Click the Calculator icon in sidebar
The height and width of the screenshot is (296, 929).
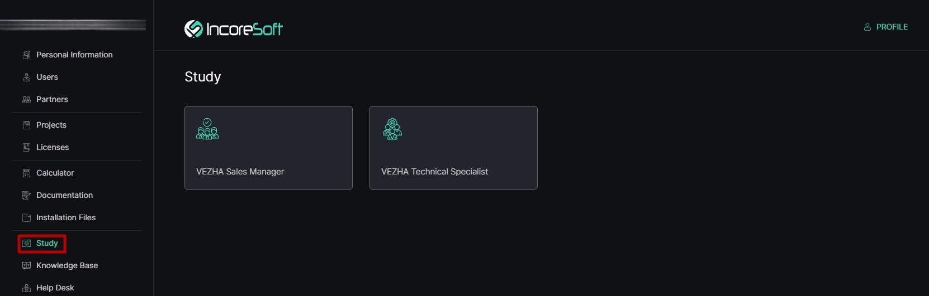(x=26, y=173)
